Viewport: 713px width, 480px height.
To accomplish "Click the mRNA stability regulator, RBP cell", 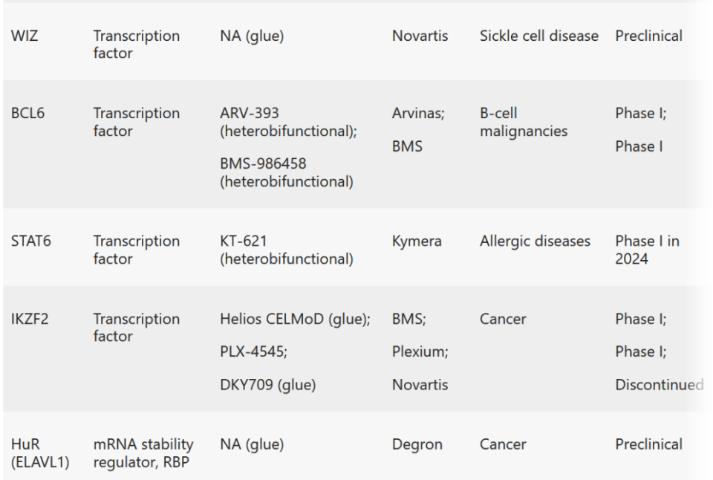I will 143,453.
